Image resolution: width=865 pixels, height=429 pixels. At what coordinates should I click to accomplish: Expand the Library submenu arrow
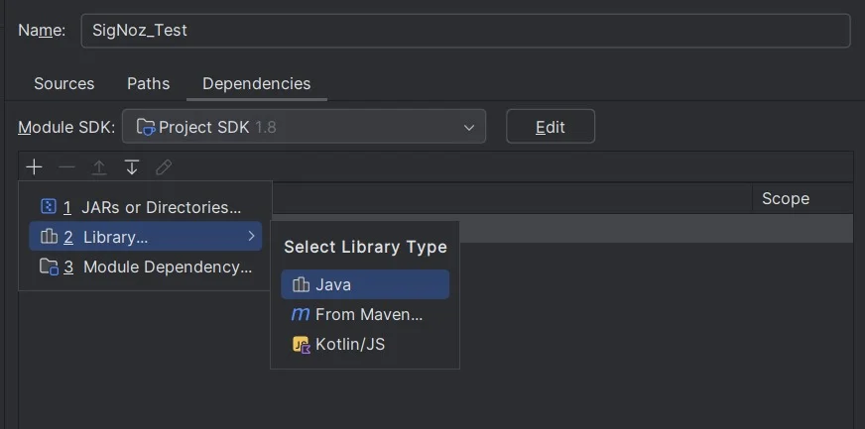(252, 236)
